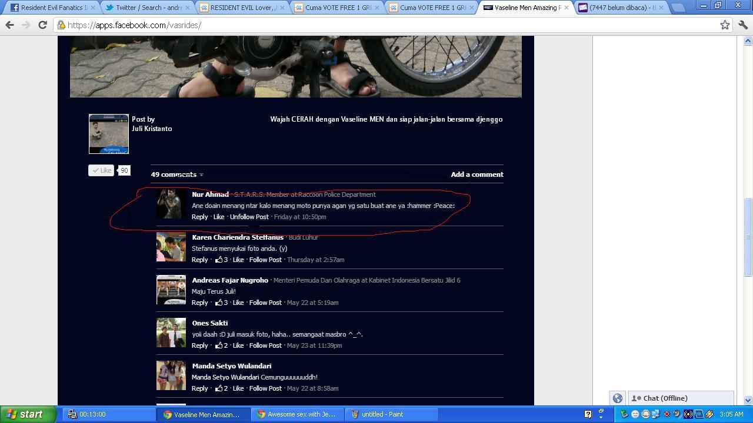Switch to Awesome sex Chrome taskbar window
Image resolution: width=753 pixels, height=423 pixels.
pos(297,414)
